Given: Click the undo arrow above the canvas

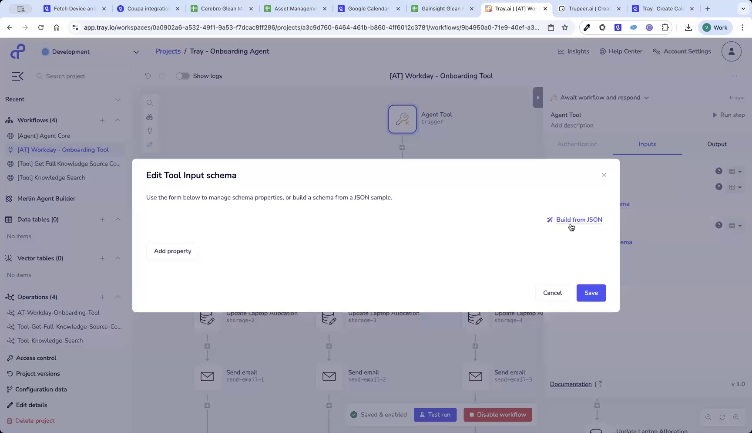Looking at the screenshot, I should [148, 76].
